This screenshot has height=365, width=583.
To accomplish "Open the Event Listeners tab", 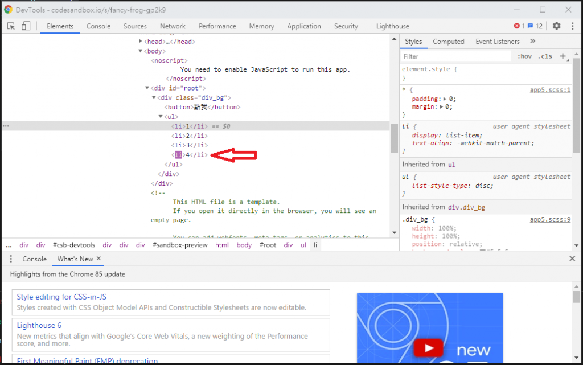I will pyautogui.click(x=498, y=41).
